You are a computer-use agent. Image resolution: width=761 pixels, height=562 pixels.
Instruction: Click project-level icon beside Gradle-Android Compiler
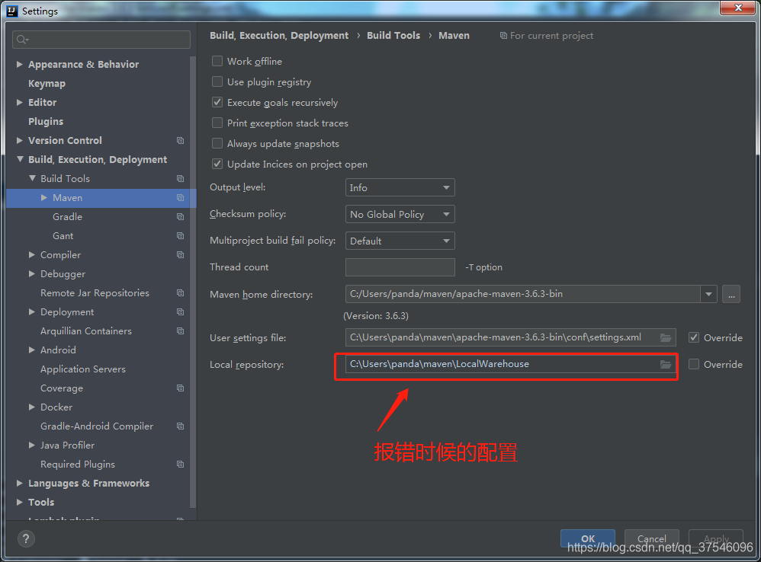pyautogui.click(x=181, y=426)
